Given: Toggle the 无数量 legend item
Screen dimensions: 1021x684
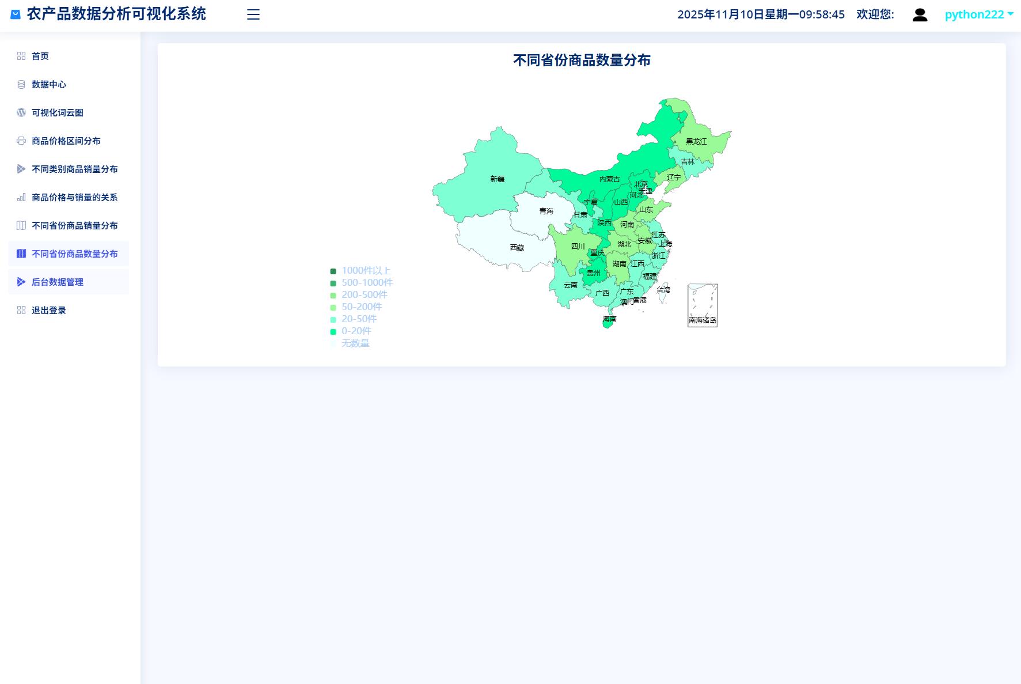Looking at the screenshot, I should [350, 343].
